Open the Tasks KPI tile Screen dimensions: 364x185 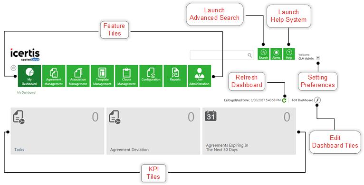point(57,131)
